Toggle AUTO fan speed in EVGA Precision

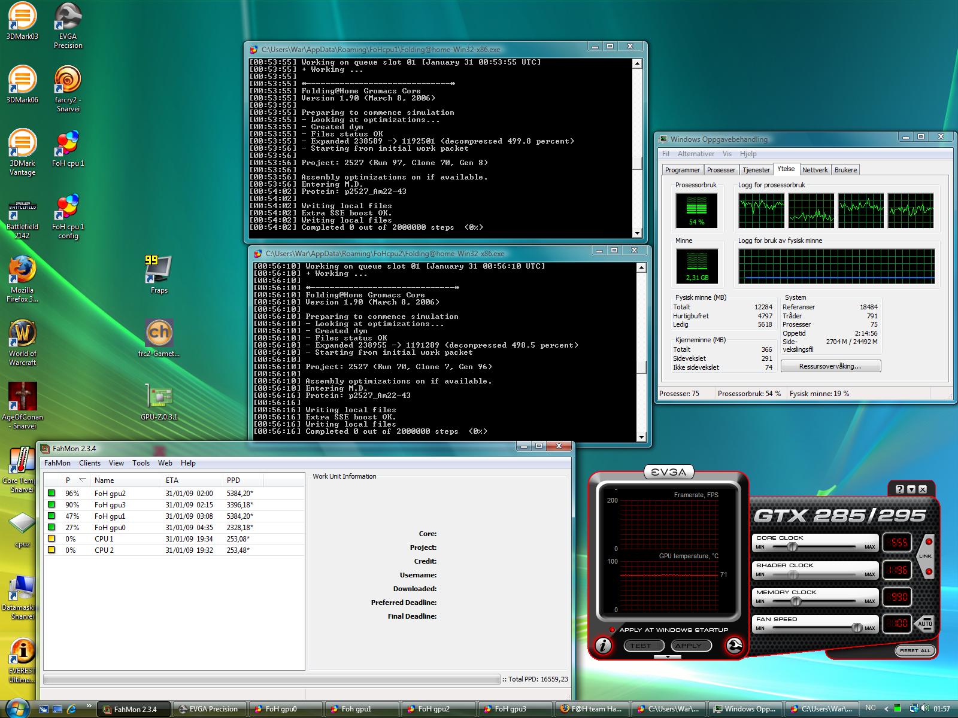pos(924,623)
